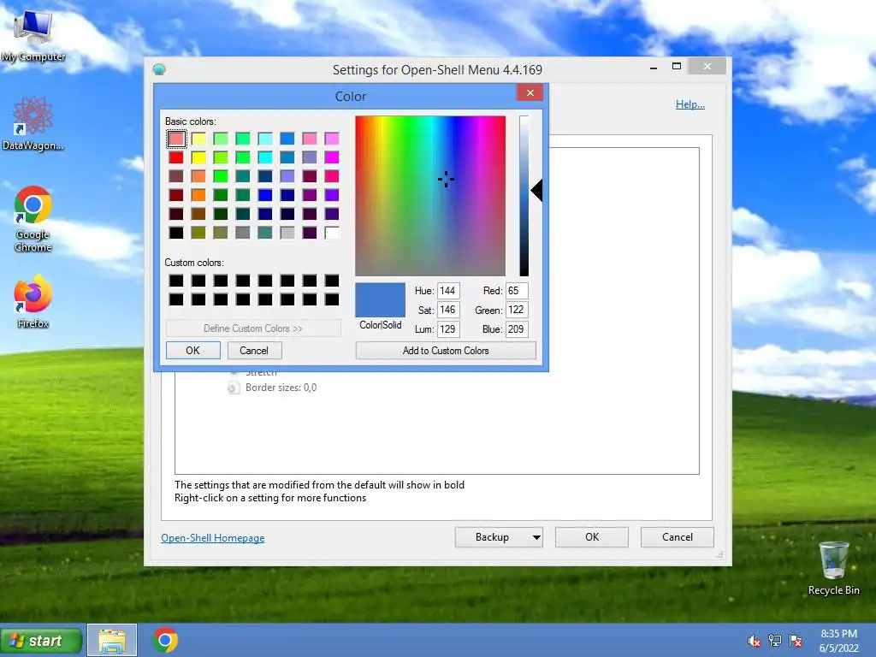Screen dimensions: 876x657
Task: Close the Color dialog
Action: pos(530,92)
